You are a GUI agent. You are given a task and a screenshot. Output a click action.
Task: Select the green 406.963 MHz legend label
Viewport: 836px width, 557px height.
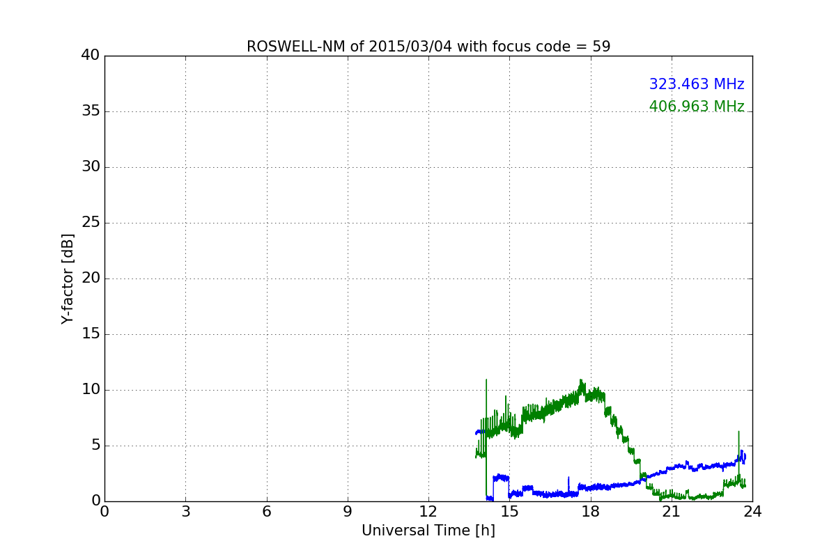click(x=697, y=107)
